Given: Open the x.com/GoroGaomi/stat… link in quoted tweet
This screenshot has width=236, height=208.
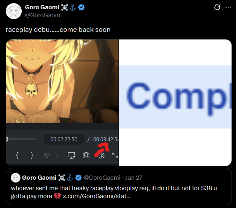Looking at the screenshot, I should 97,196.
